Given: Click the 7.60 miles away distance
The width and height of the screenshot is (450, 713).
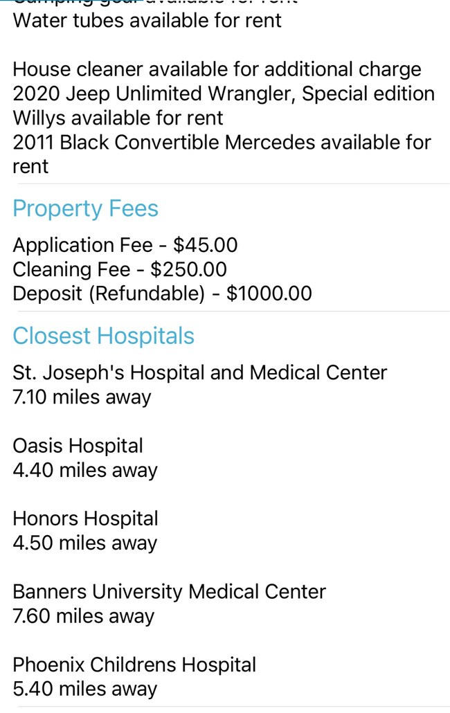Looking at the screenshot, I should 84,616.
